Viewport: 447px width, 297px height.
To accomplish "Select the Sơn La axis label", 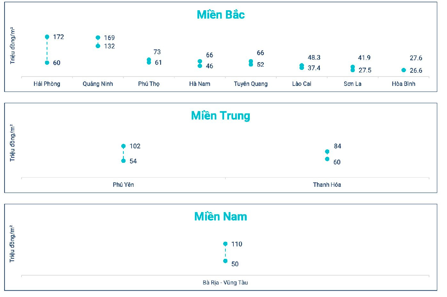I will coord(352,84).
